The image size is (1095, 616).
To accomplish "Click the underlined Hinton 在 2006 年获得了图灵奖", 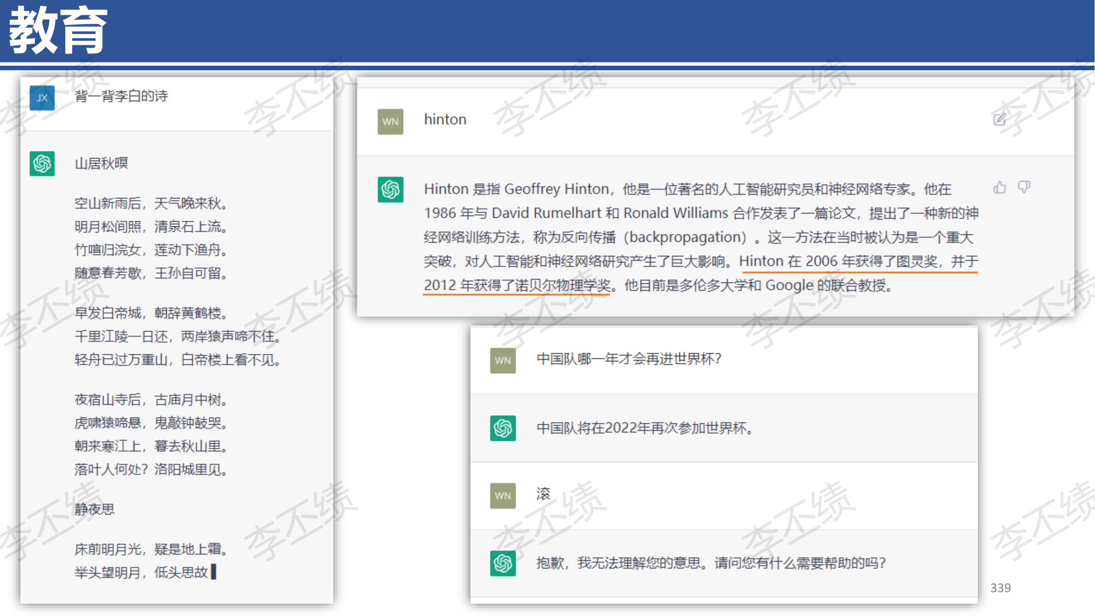I will point(838,261).
